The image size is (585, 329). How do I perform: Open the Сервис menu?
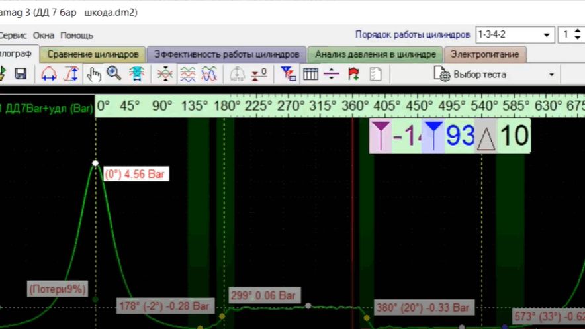(x=13, y=36)
